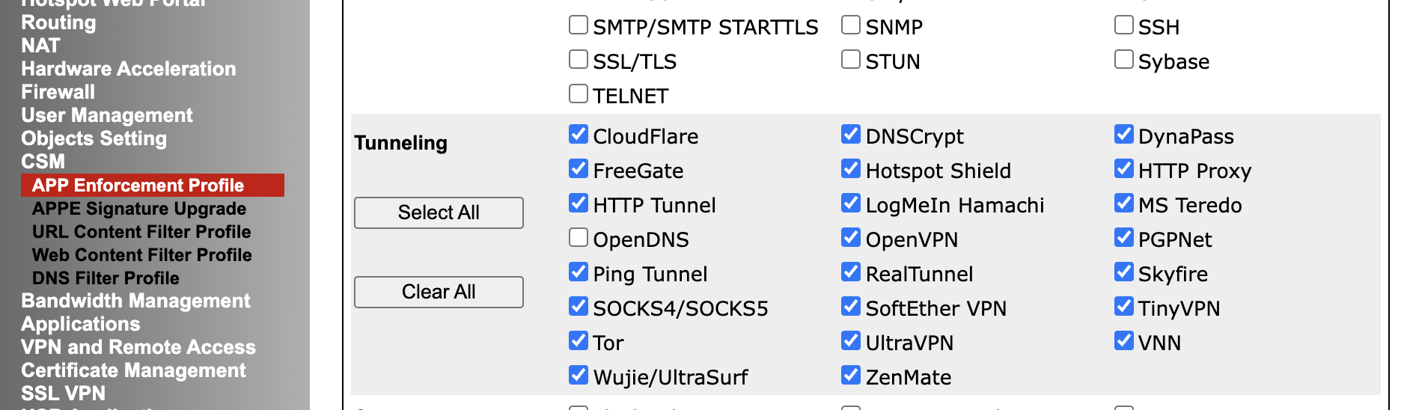
Task: Check the SSH protocol checkbox
Action: point(1123,25)
